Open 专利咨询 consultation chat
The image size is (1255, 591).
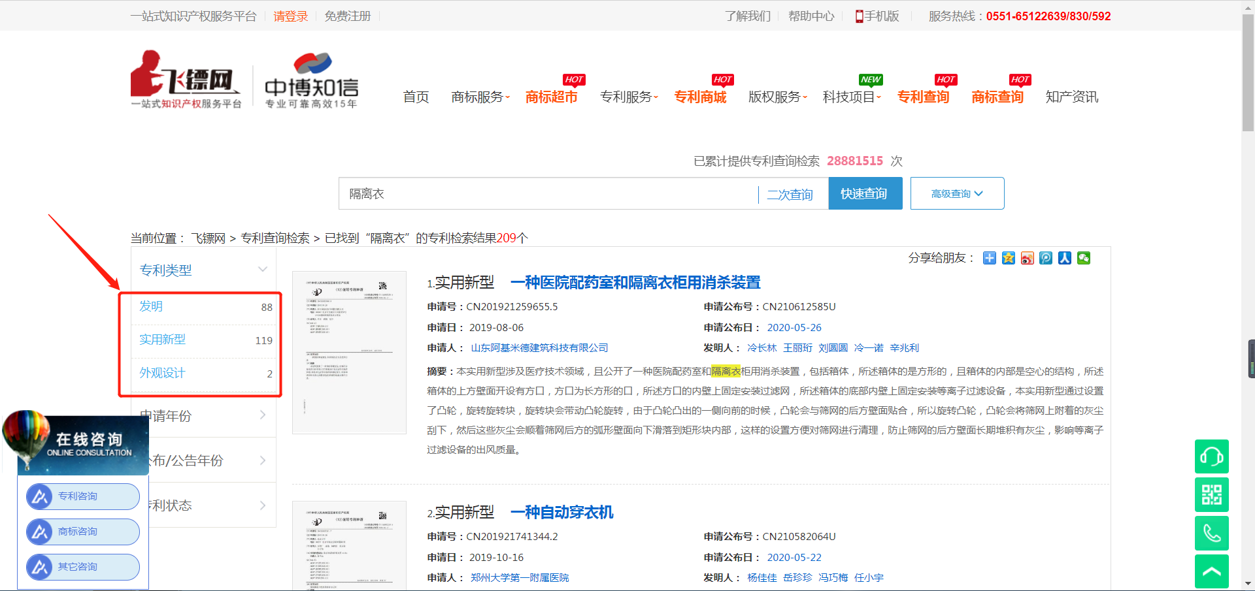click(x=83, y=496)
